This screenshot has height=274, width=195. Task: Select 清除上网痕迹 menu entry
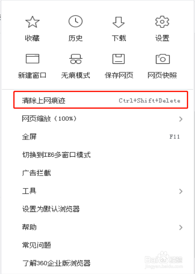pos(101,100)
